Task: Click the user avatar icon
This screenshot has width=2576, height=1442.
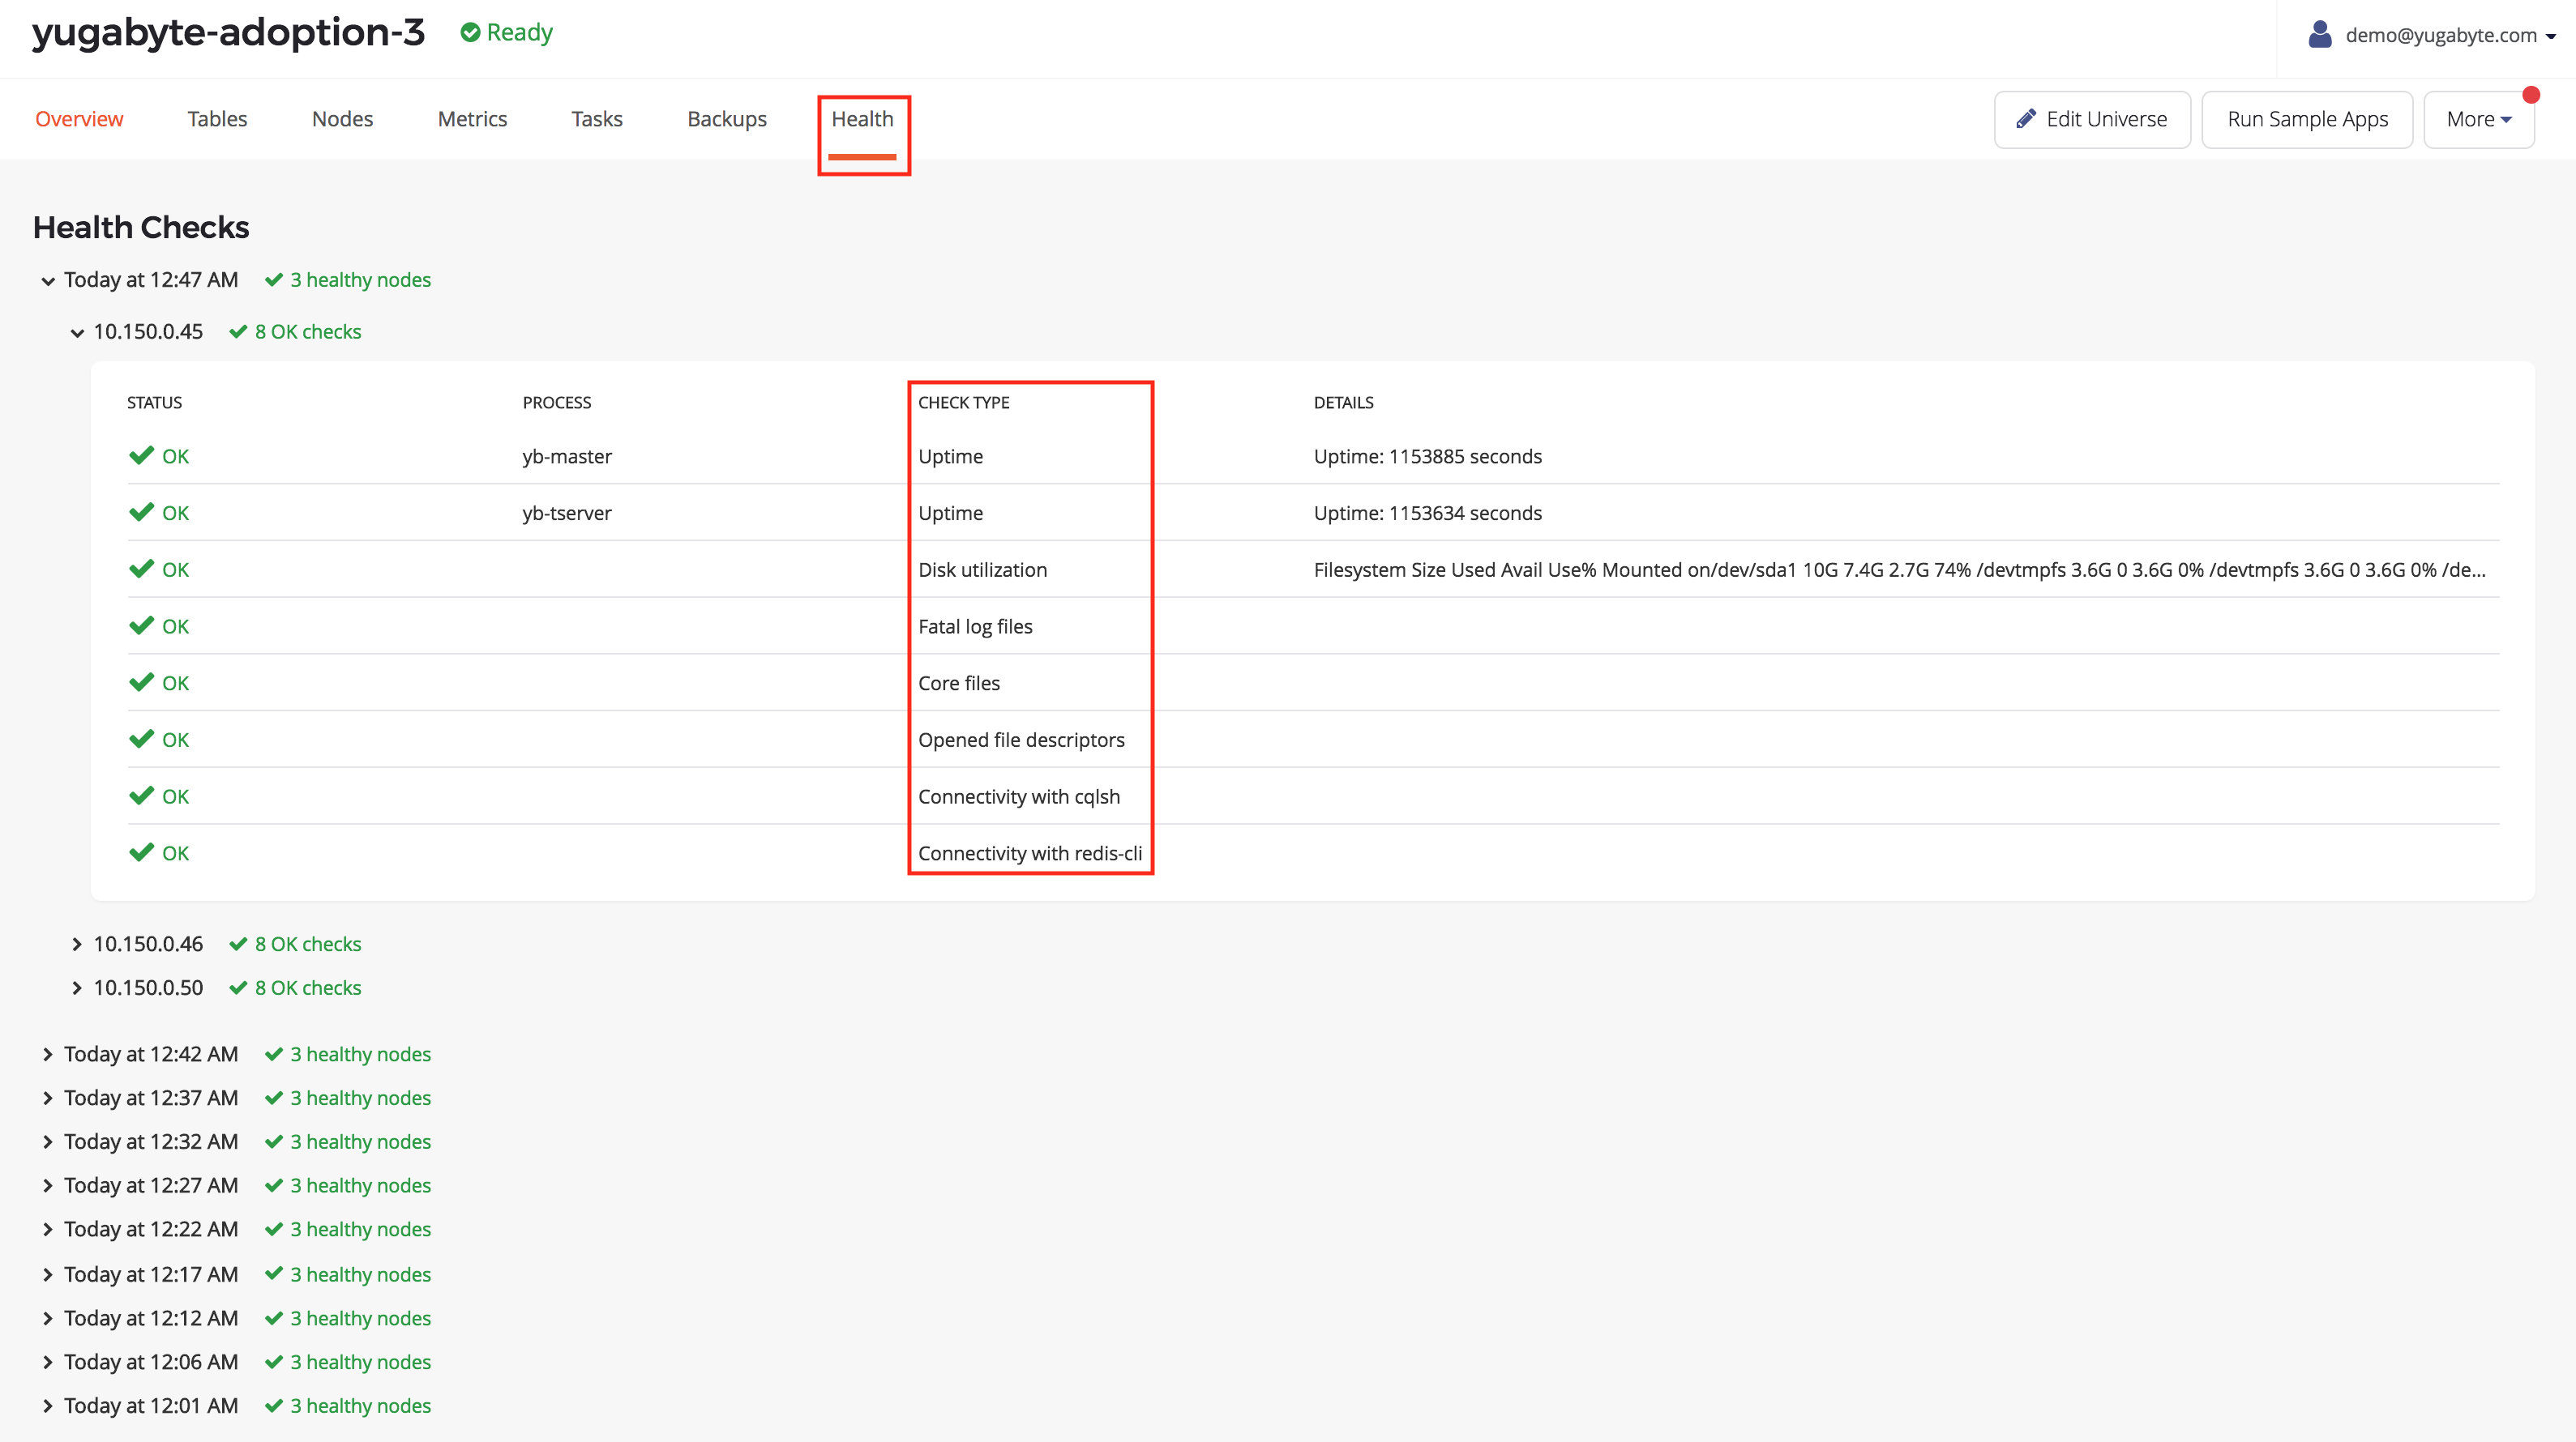Action: pos(2320,34)
